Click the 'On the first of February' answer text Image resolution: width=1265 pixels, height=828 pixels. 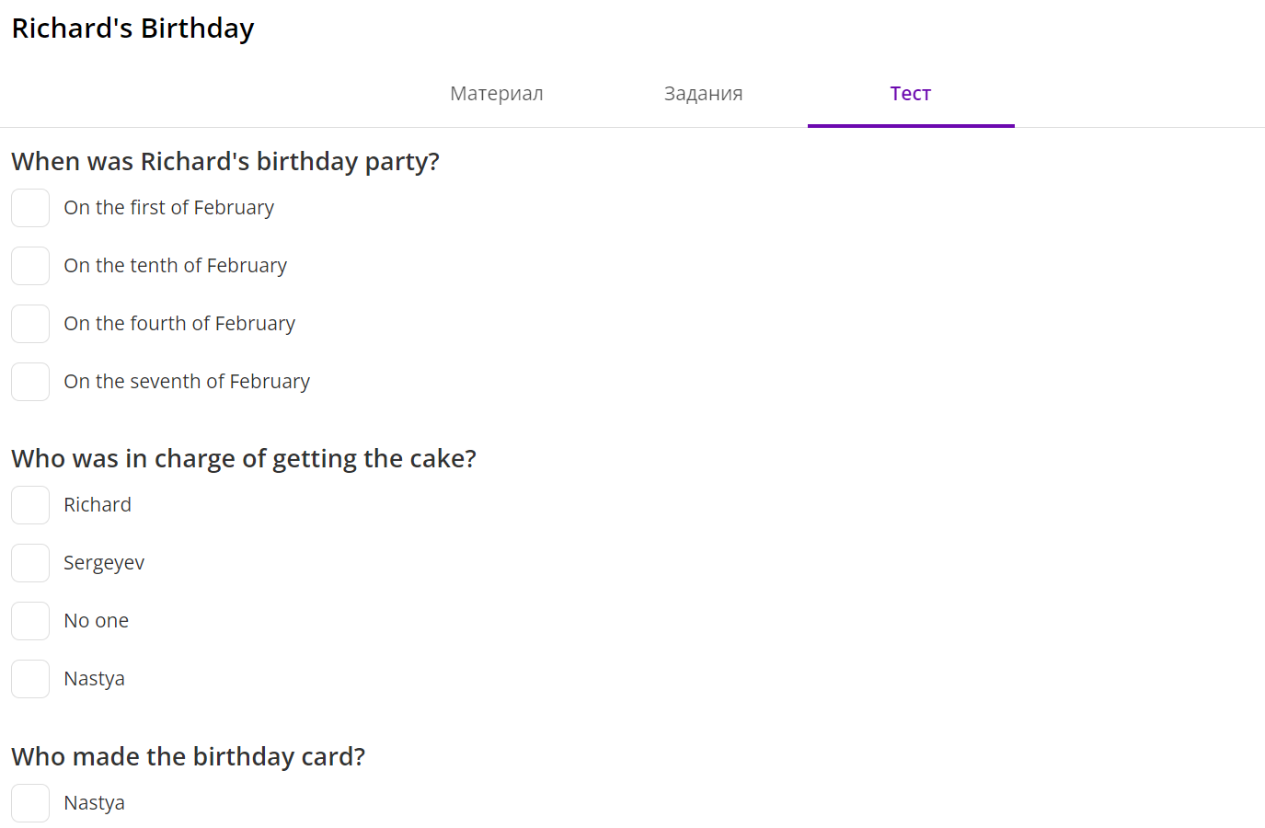click(169, 208)
